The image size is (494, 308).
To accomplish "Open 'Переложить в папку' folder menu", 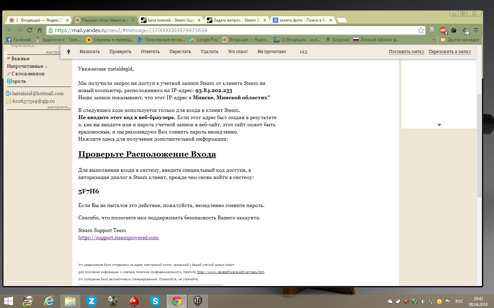I will click(x=450, y=52).
